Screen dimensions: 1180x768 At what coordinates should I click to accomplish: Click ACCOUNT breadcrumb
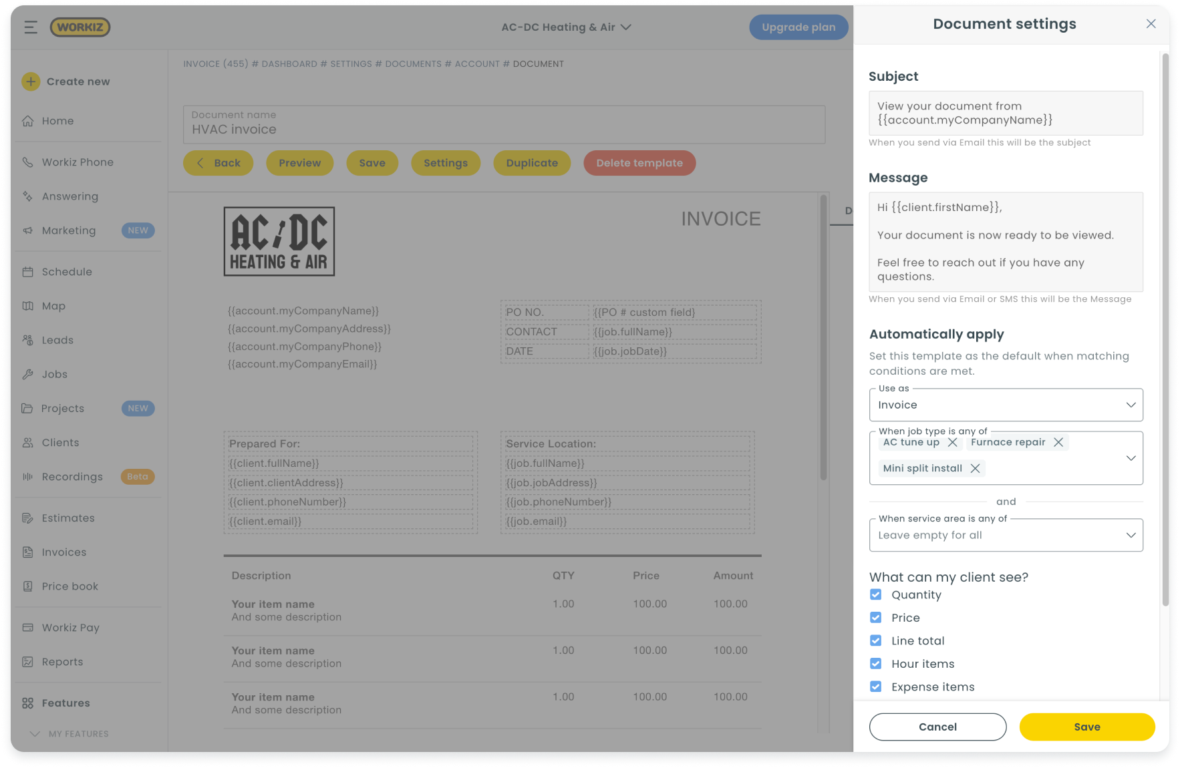[477, 64]
